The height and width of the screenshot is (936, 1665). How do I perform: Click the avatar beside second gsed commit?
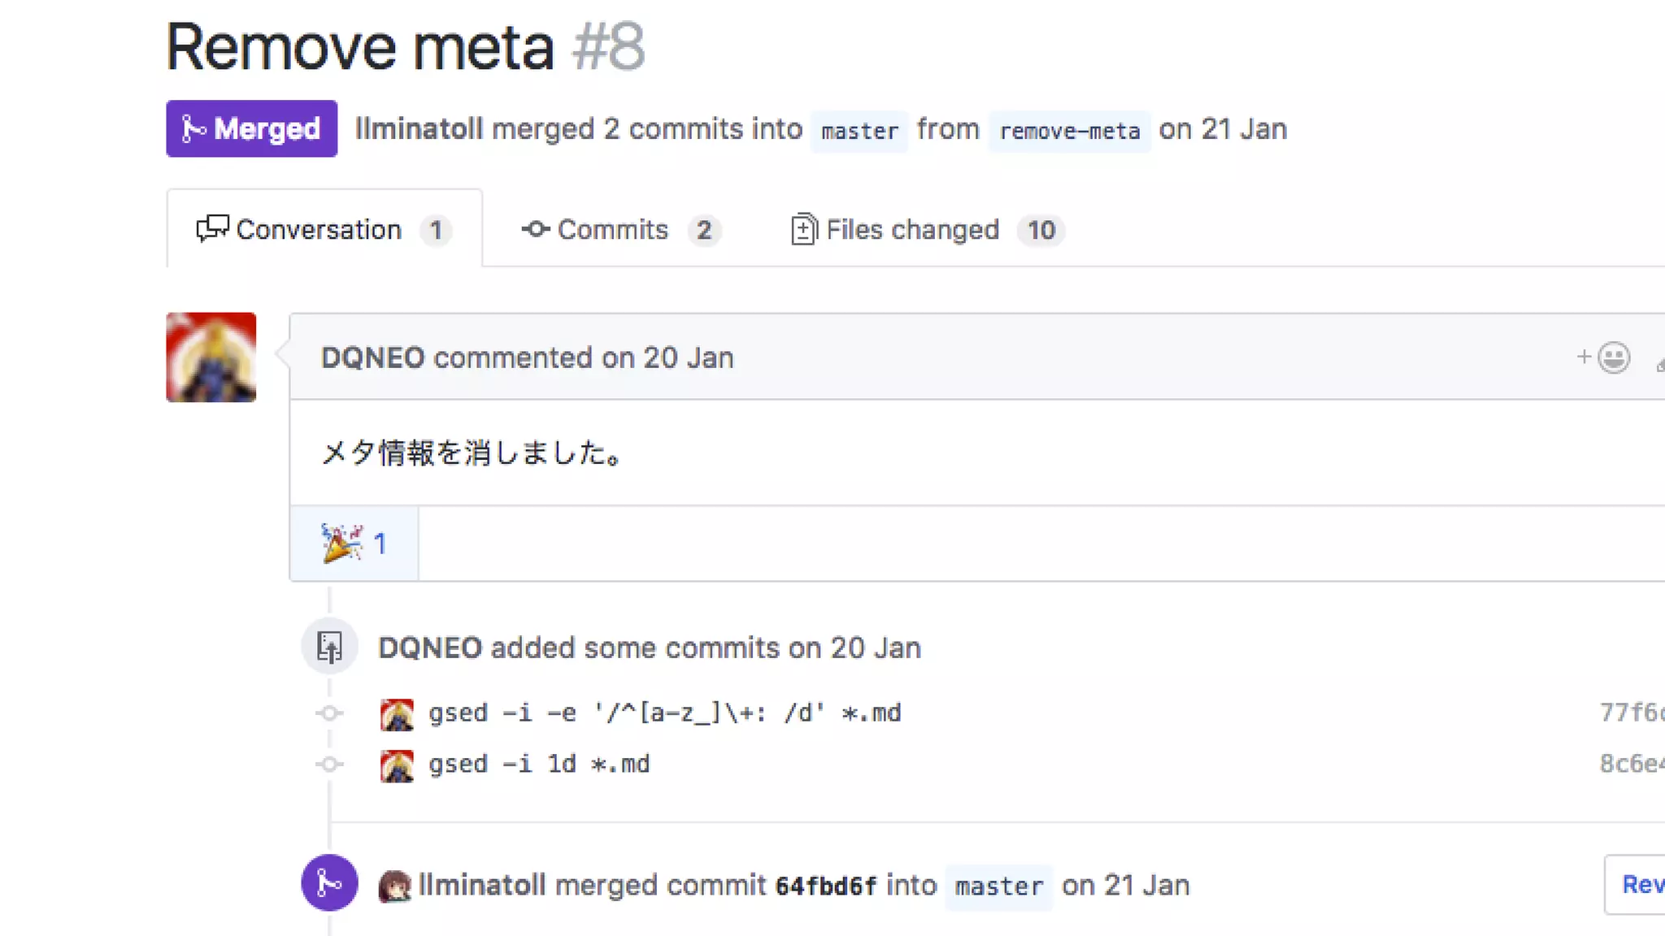pos(397,765)
